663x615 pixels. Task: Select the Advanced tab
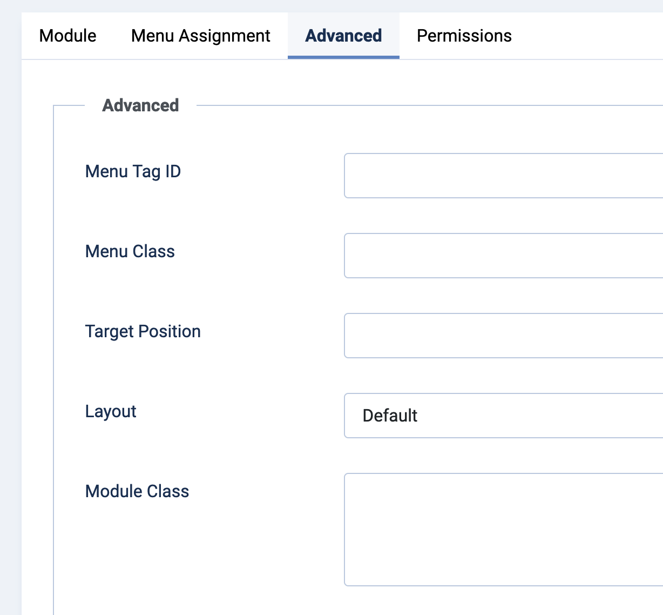(x=343, y=36)
